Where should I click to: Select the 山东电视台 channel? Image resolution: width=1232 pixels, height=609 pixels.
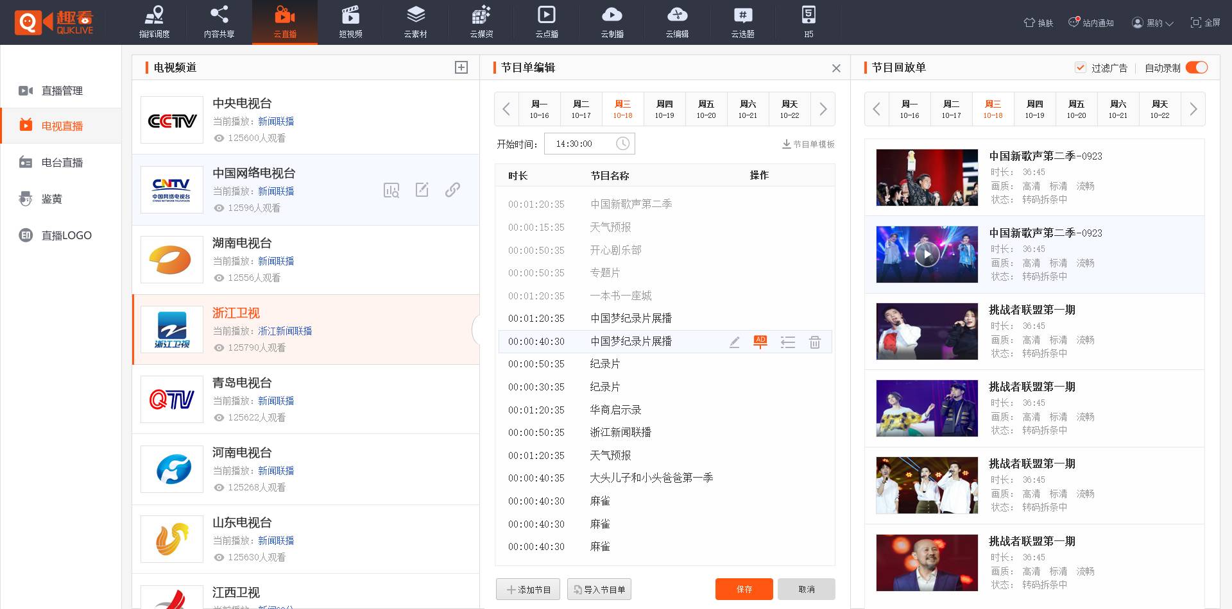point(305,539)
